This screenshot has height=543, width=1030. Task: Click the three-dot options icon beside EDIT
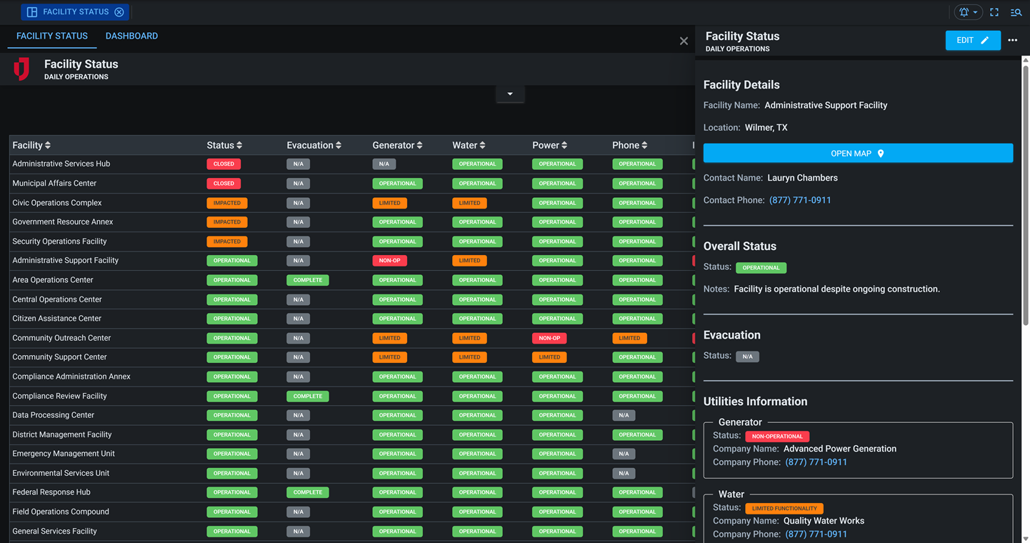pos(1012,41)
